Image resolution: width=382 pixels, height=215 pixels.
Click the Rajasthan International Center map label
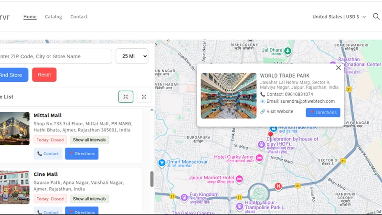pyautogui.click(x=360, y=62)
